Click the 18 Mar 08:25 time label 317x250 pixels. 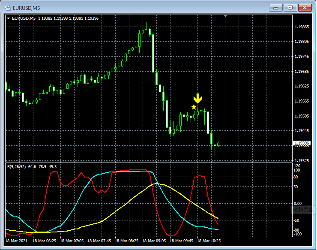coord(126,241)
